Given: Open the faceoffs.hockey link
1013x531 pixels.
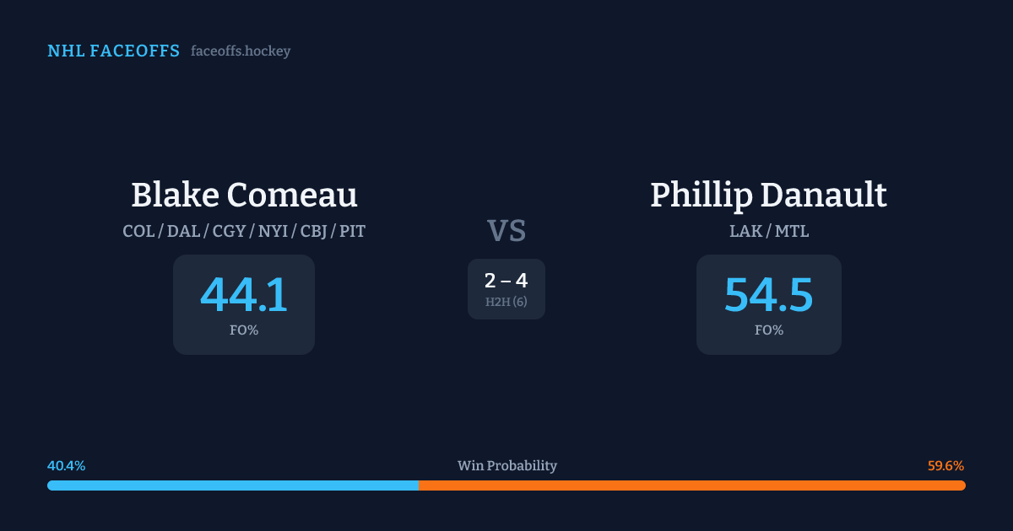Looking at the screenshot, I should (241, 51).
